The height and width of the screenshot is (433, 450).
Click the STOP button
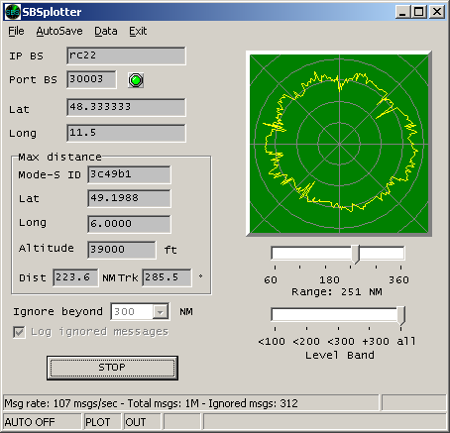[112, 368]
